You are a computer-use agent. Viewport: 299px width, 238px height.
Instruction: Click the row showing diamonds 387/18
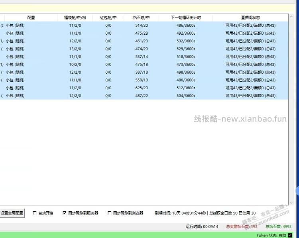141,72
